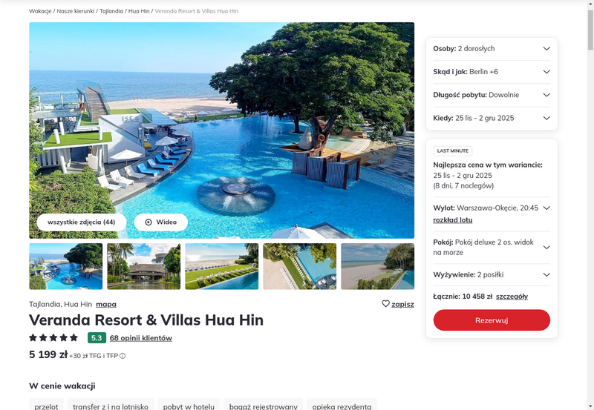
Task: Click the info icon next to TFG i TFP
Action: (123, 356)
